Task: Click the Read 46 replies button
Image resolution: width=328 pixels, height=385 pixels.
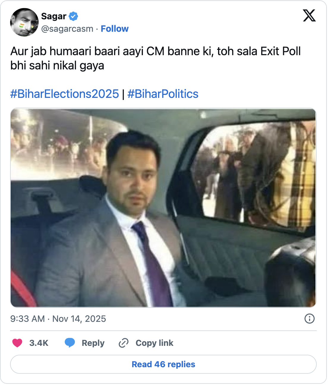Action: pos(163,364)
